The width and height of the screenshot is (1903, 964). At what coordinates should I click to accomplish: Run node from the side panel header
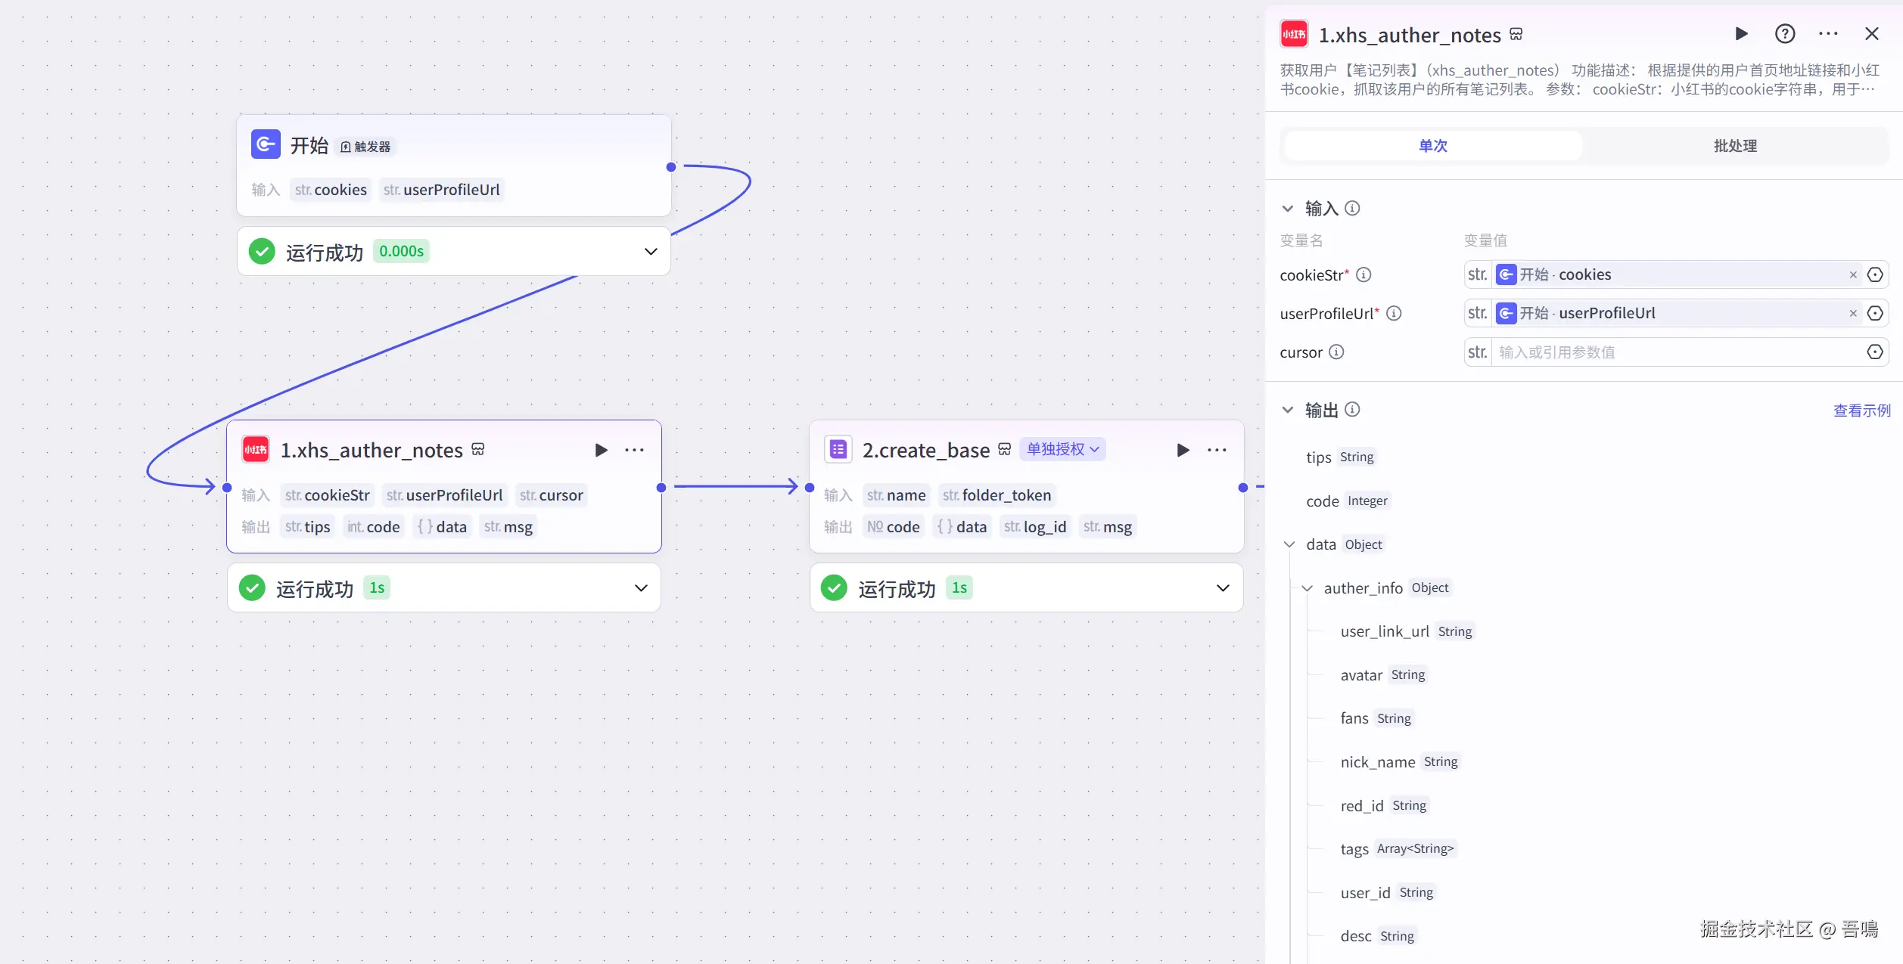1741,34
